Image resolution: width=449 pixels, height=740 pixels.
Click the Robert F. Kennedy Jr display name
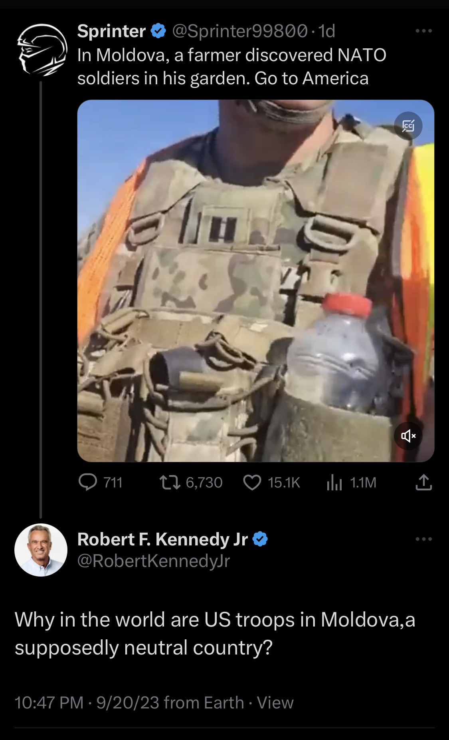162,539
